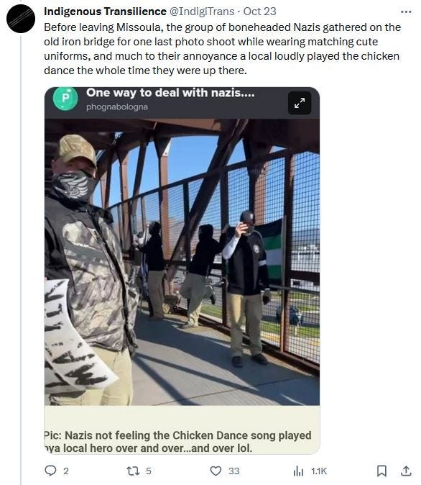View post analytics bar chart icon

pyautogui.click(x=298, y=471)
